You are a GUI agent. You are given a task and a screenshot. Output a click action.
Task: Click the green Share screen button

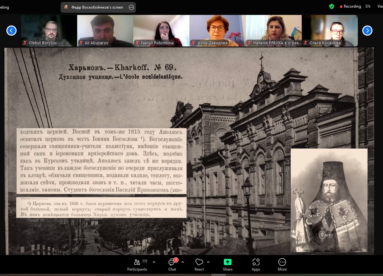(227, 264)
